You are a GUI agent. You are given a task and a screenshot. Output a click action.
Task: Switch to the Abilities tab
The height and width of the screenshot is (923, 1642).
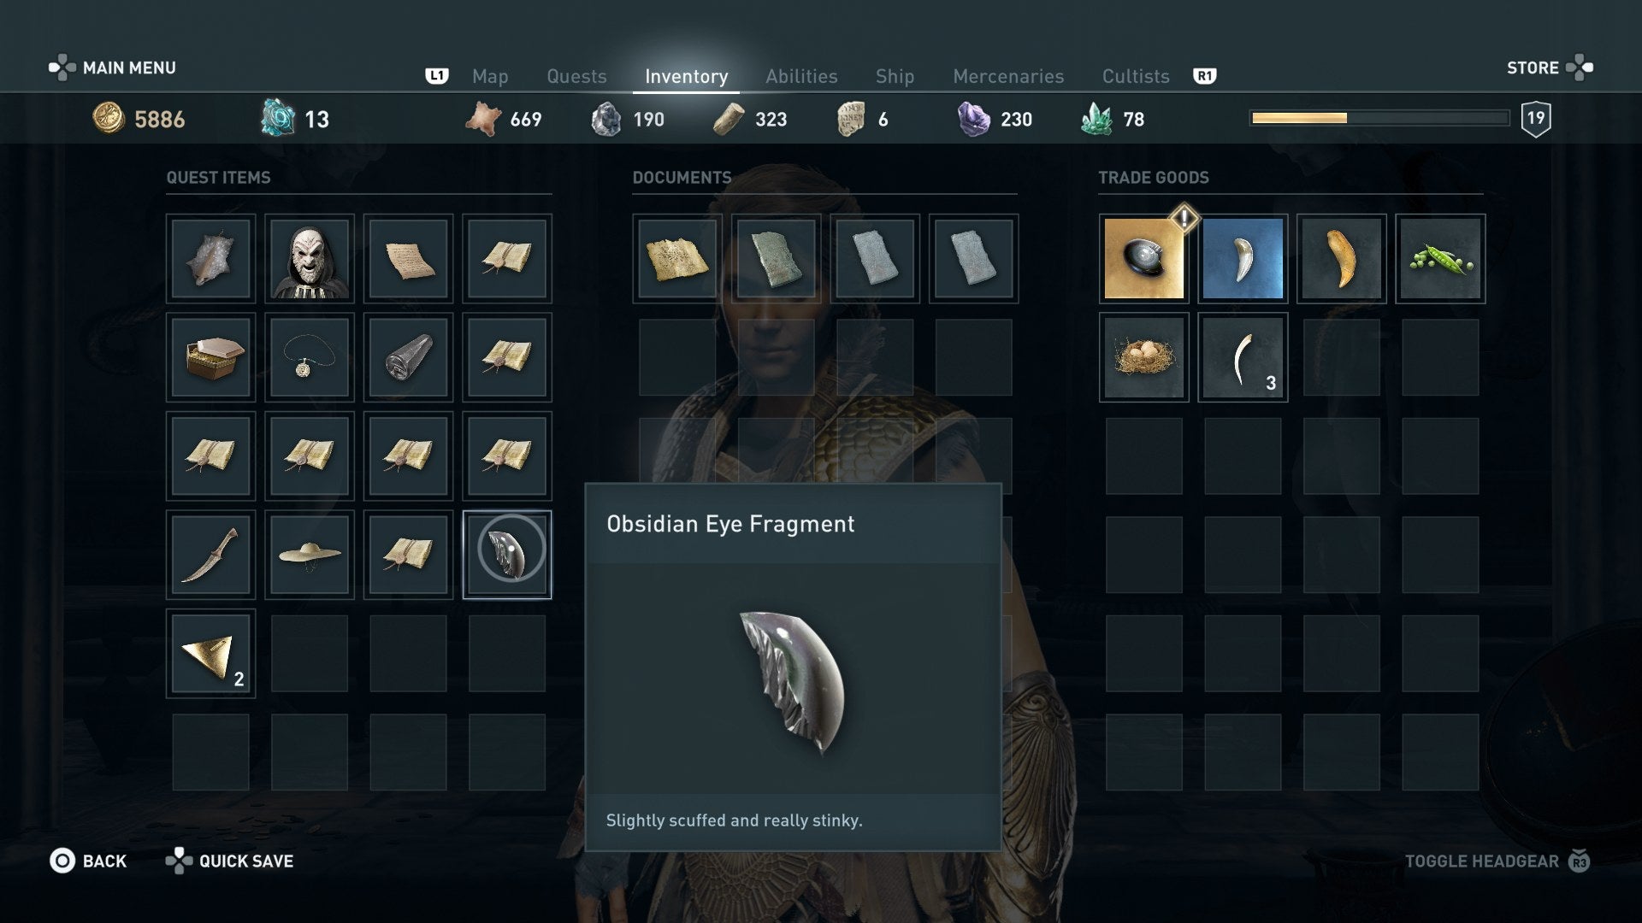pos(801,76)
